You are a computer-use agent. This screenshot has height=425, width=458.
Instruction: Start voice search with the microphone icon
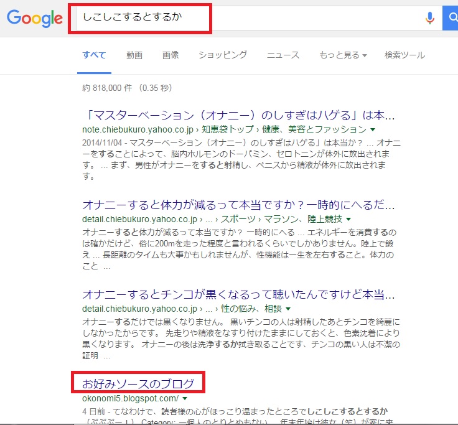pos(429,18)
